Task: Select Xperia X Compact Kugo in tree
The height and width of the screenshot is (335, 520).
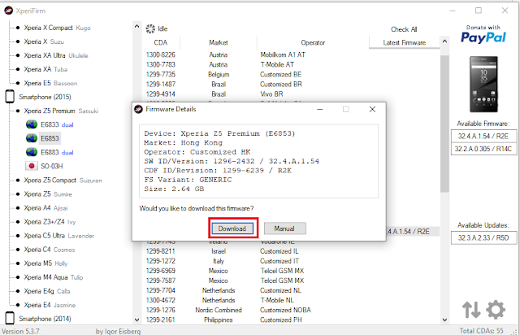Action: (x=57, y=28)
